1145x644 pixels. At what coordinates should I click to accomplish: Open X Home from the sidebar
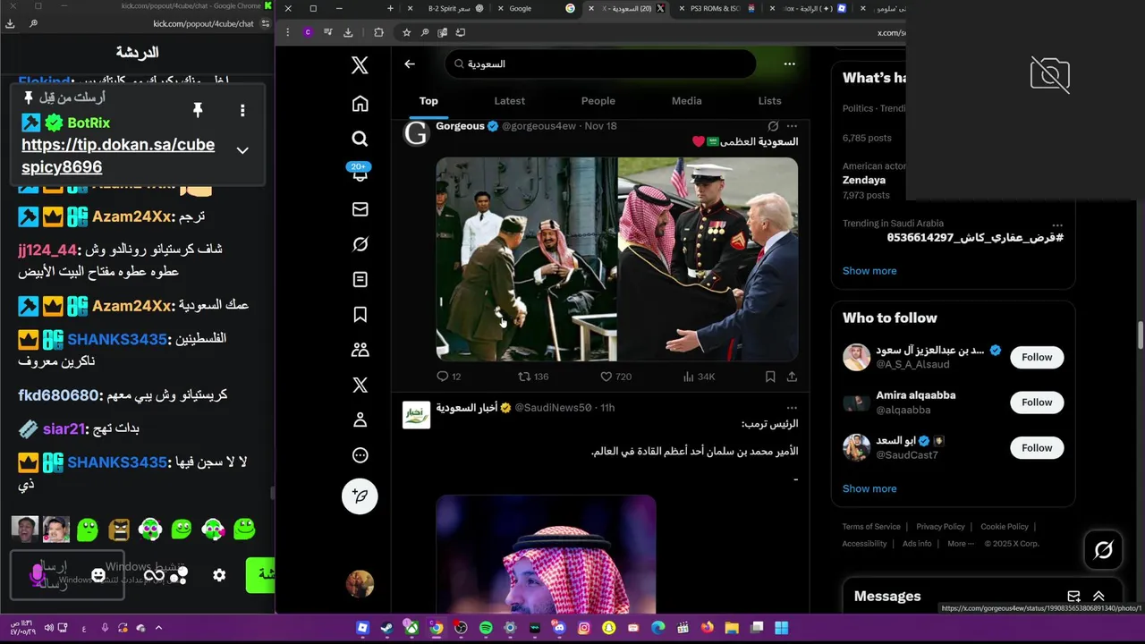click(x=360, y=104)
